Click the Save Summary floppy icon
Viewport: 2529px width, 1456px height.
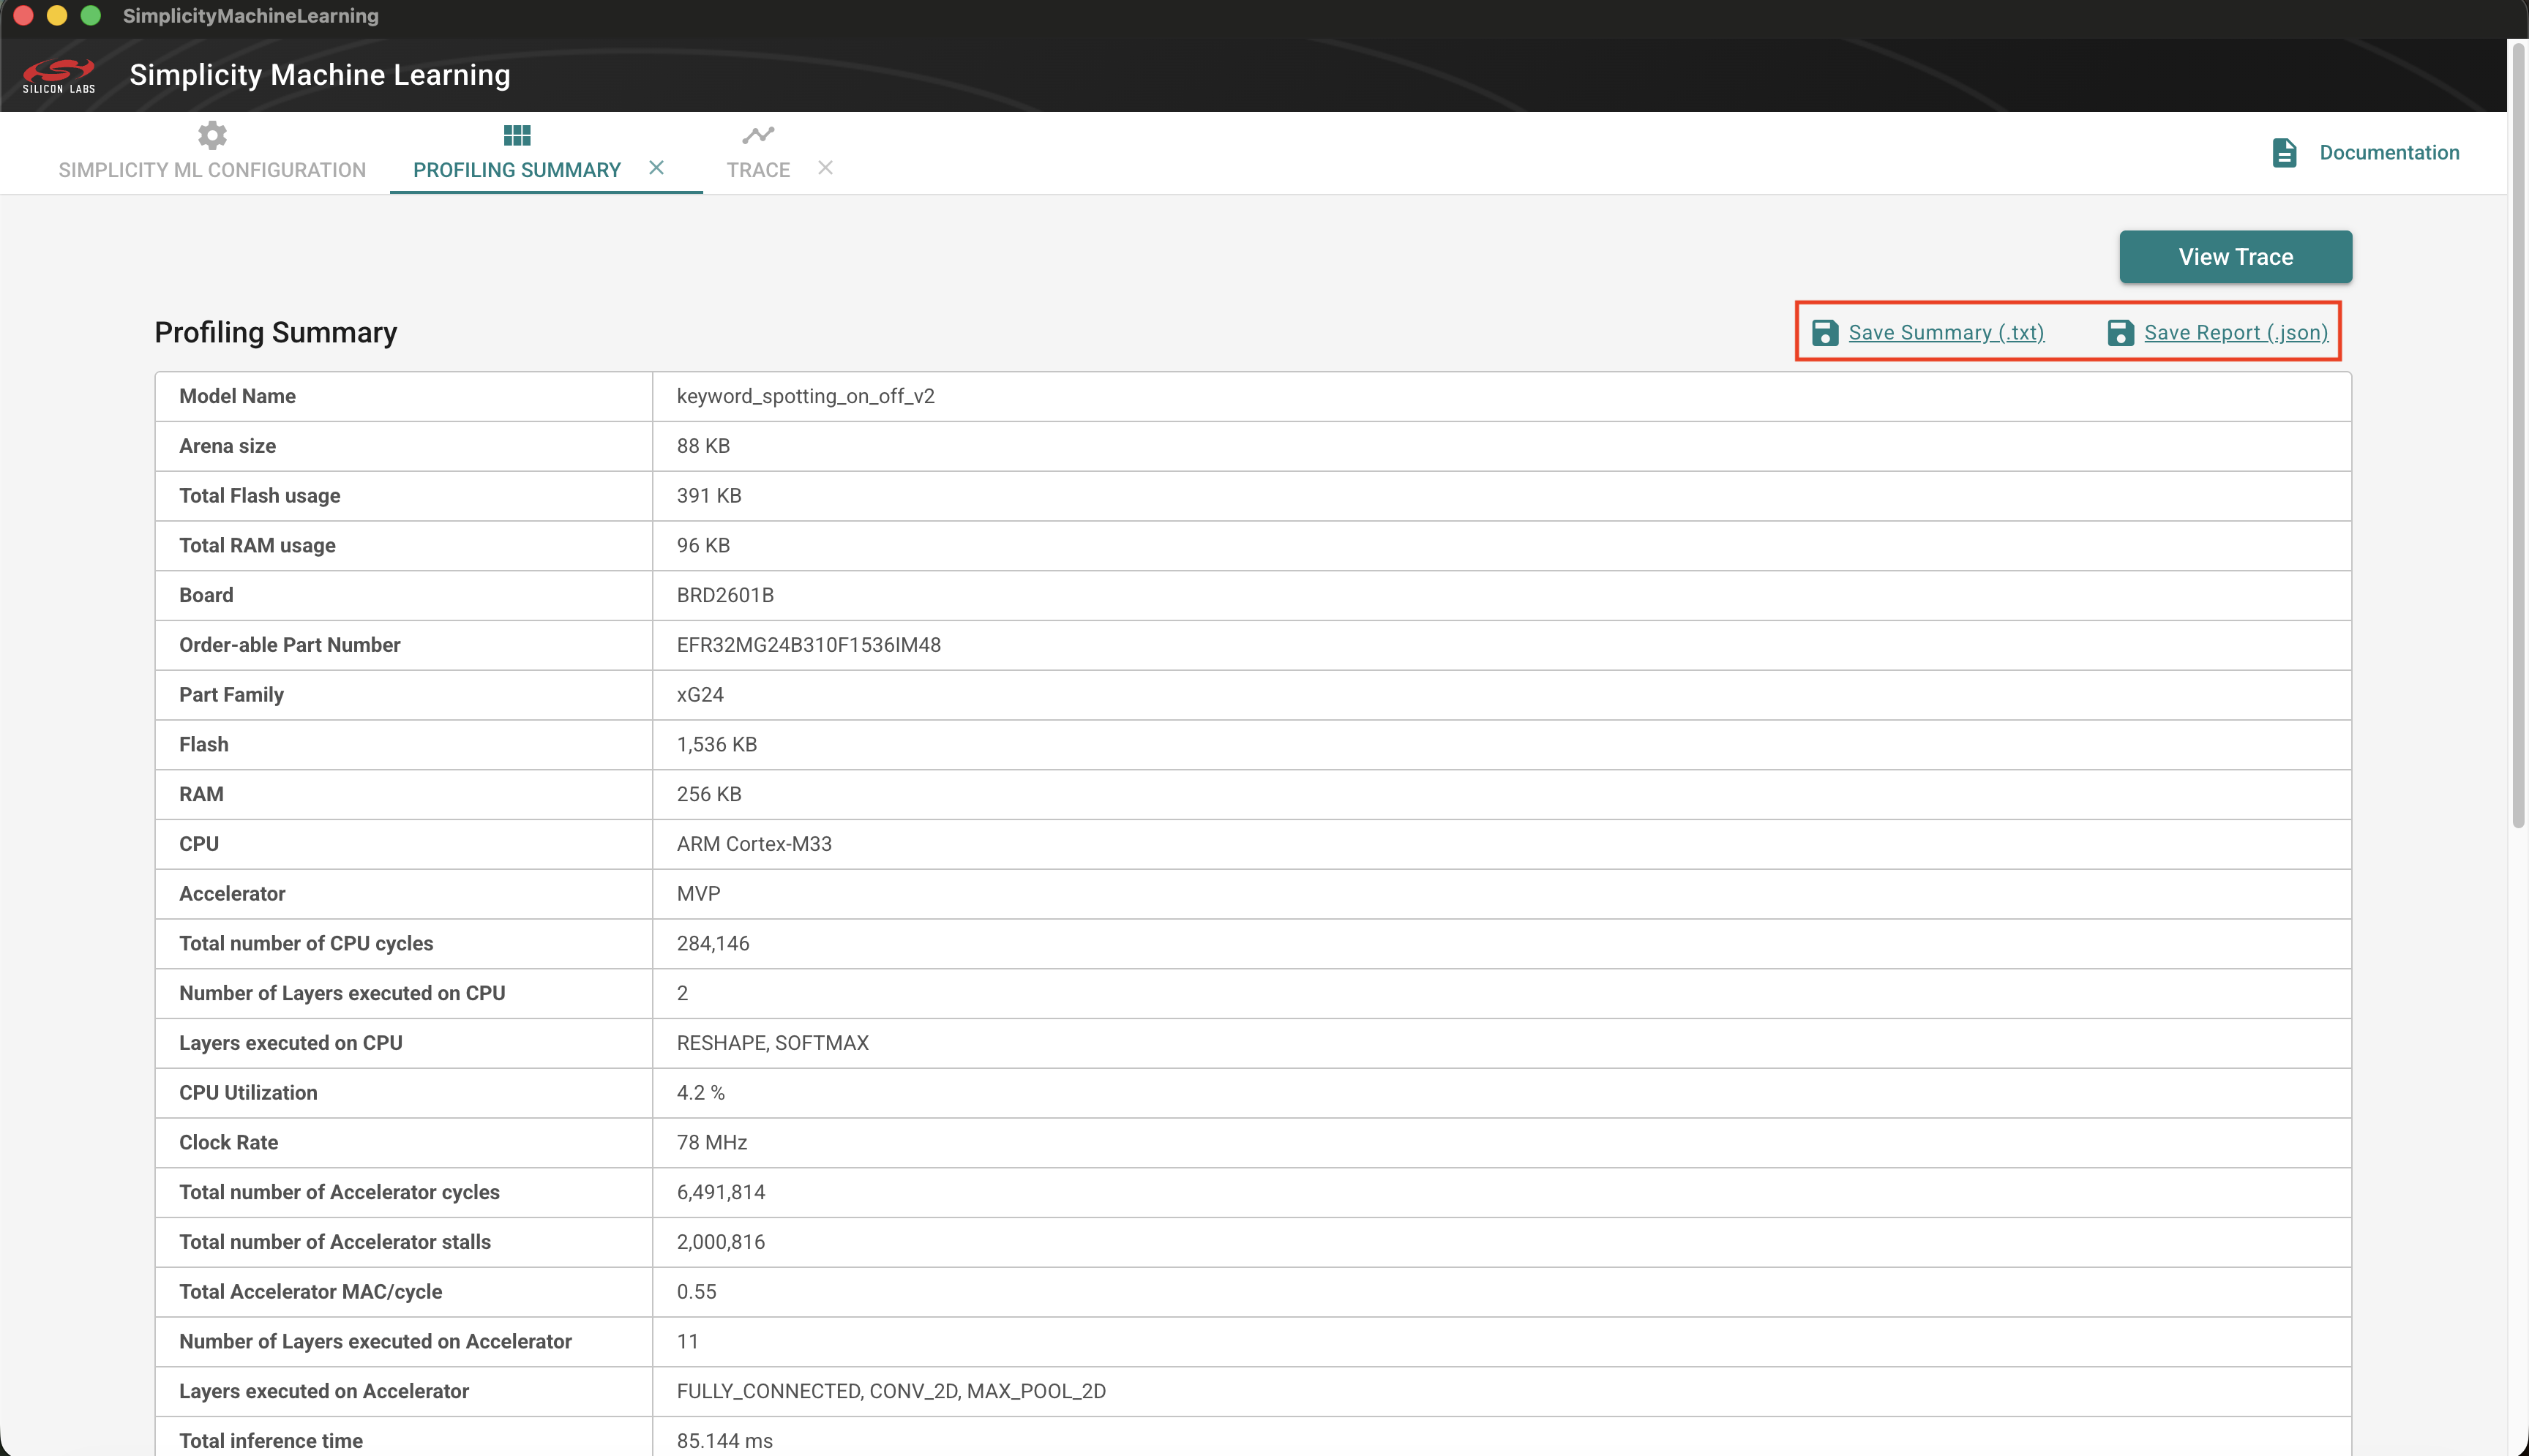coord(1825,333)
